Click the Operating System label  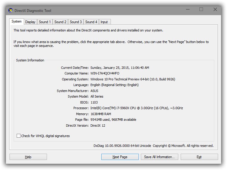point(75,79)
